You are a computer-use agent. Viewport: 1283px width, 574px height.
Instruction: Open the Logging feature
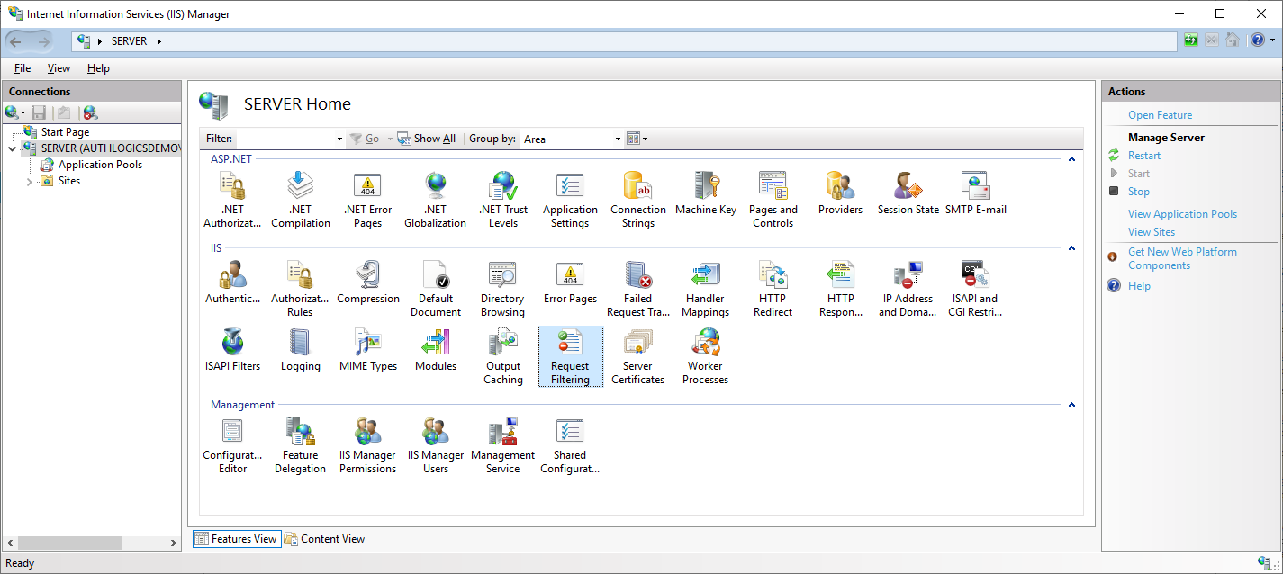pyautogui.click(x=300, y=350)
